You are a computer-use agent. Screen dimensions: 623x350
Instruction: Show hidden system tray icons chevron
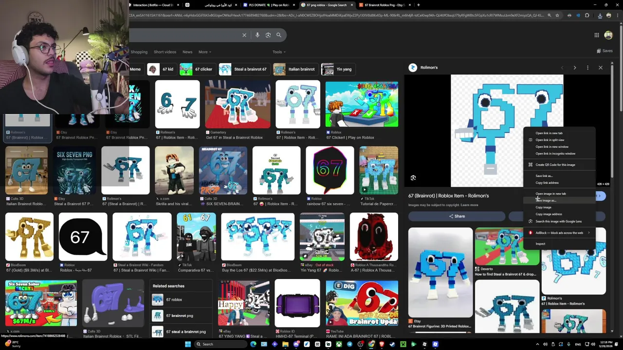coord(538,344)
